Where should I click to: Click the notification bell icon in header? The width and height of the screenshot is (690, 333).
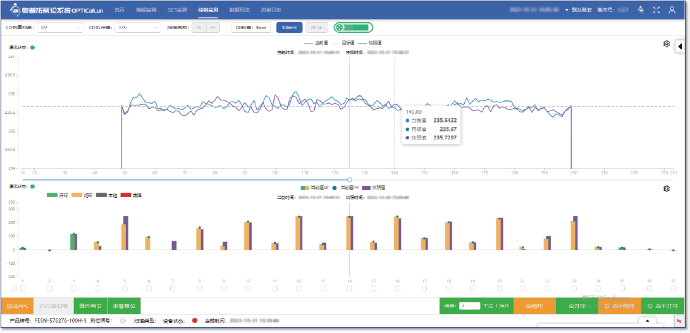(x=641, y=10)
